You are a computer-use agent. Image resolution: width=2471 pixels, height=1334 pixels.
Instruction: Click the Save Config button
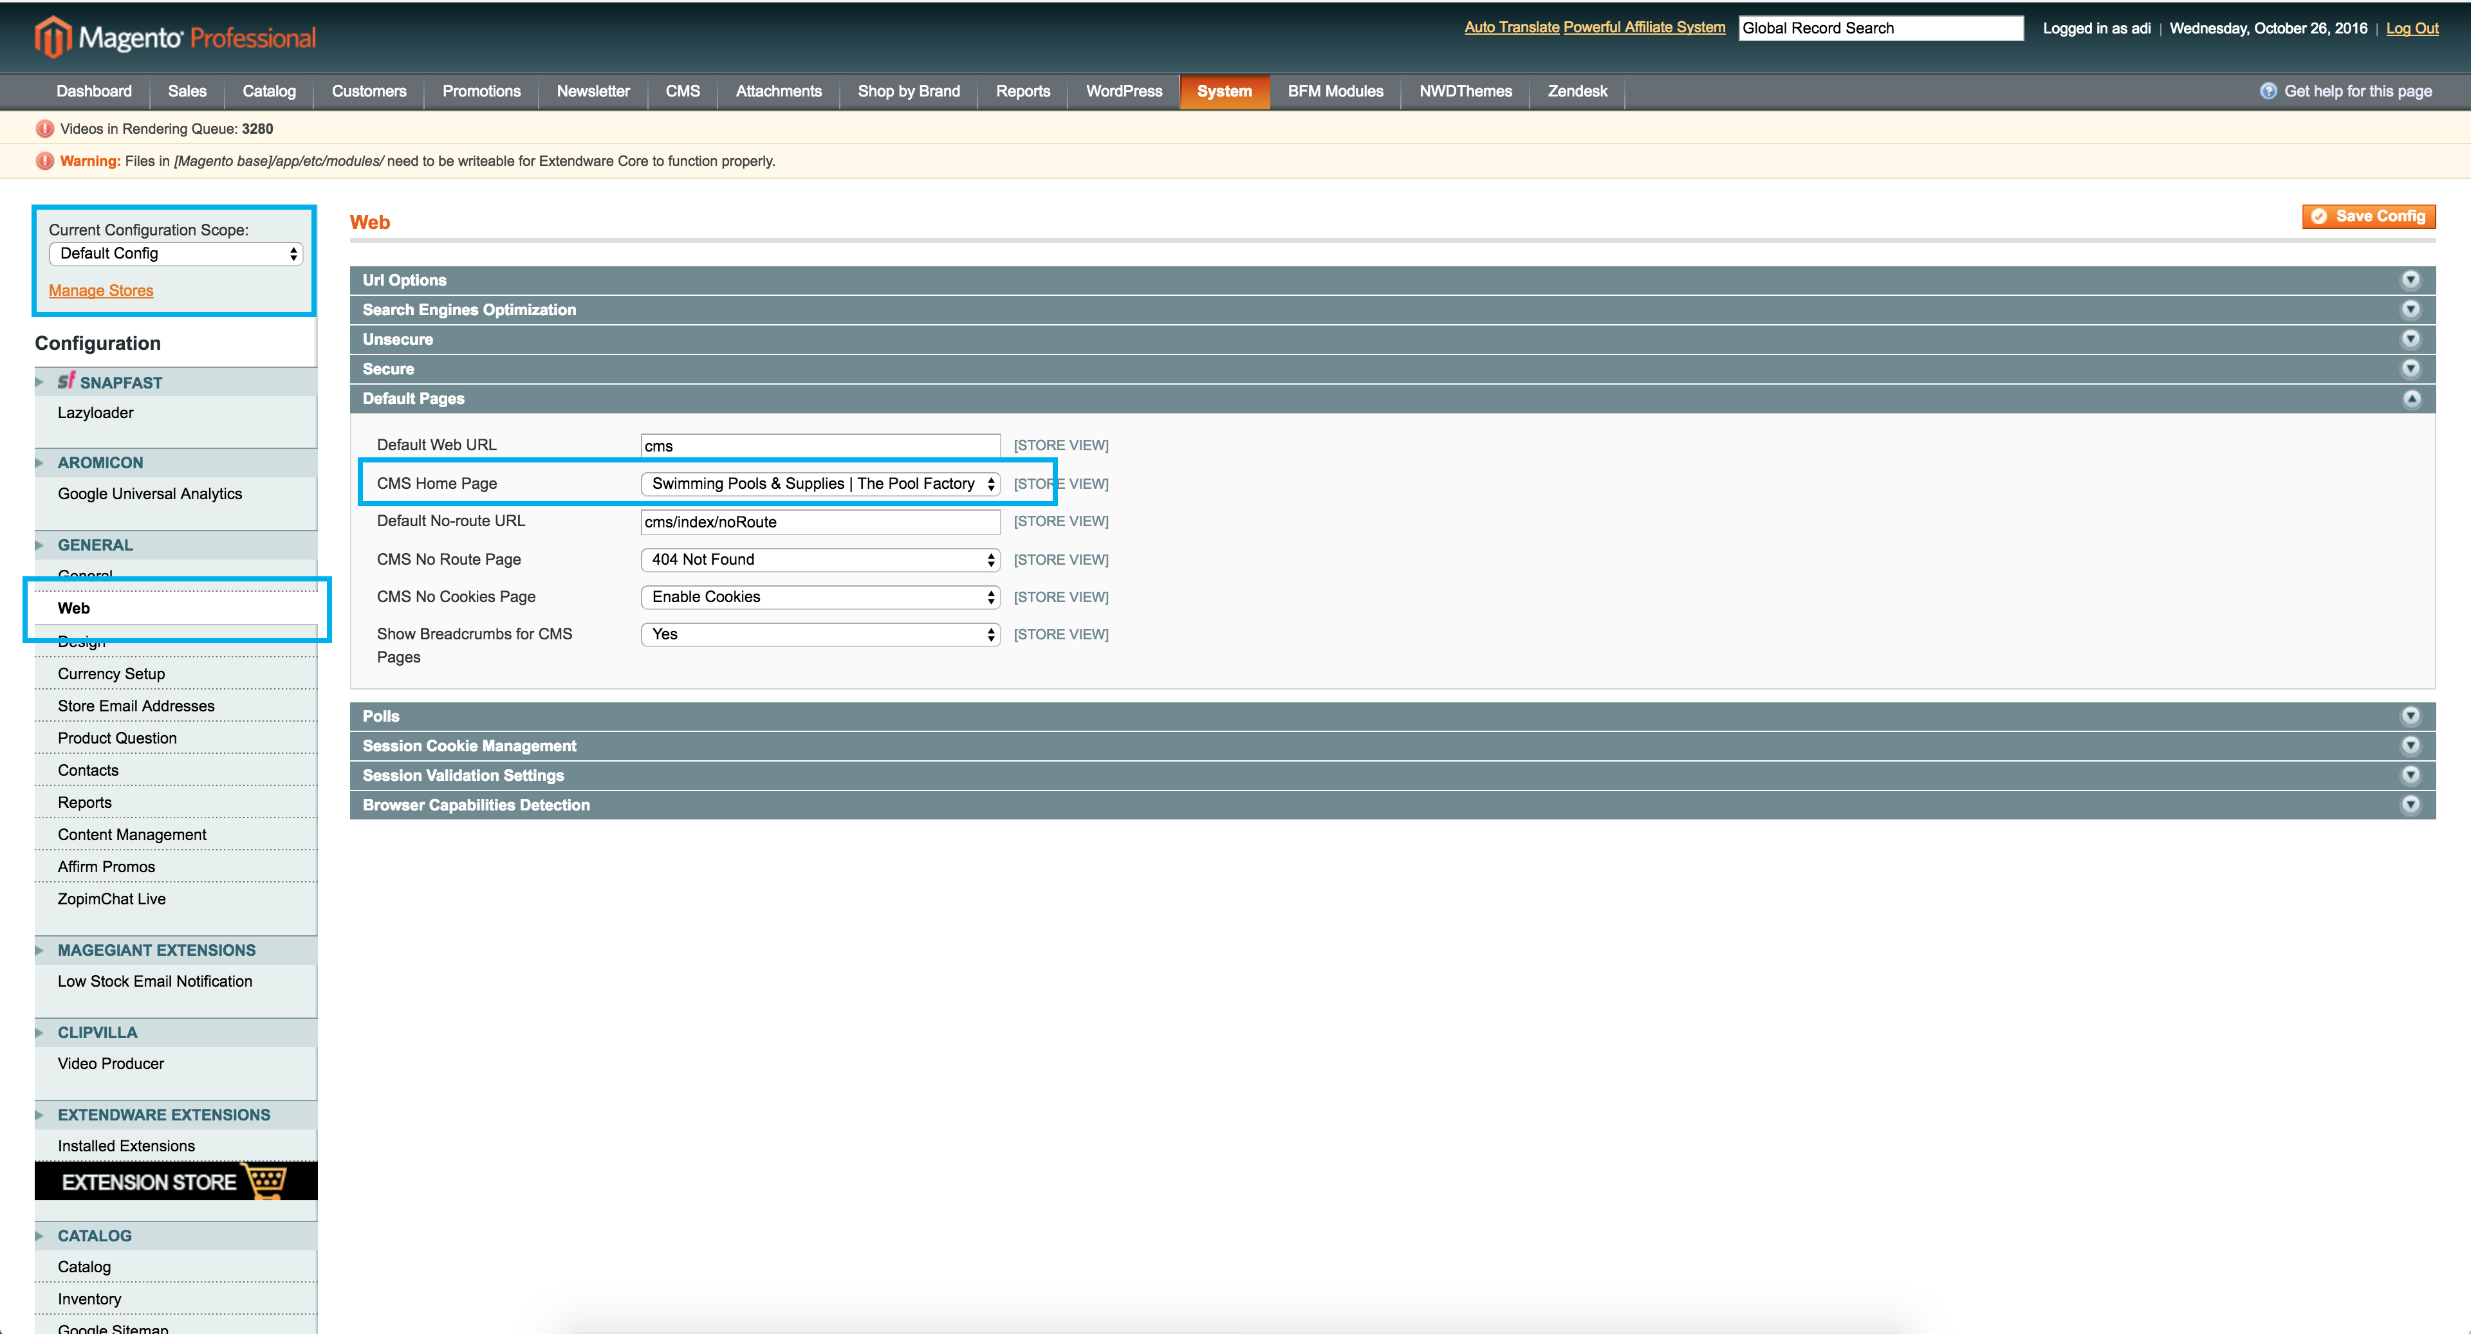2368,215
